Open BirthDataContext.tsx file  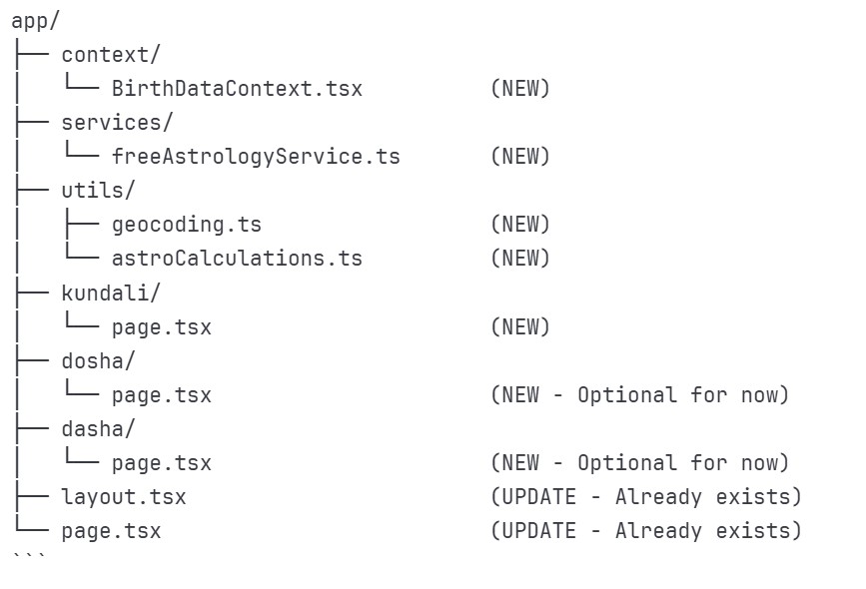tap(237, 89)
